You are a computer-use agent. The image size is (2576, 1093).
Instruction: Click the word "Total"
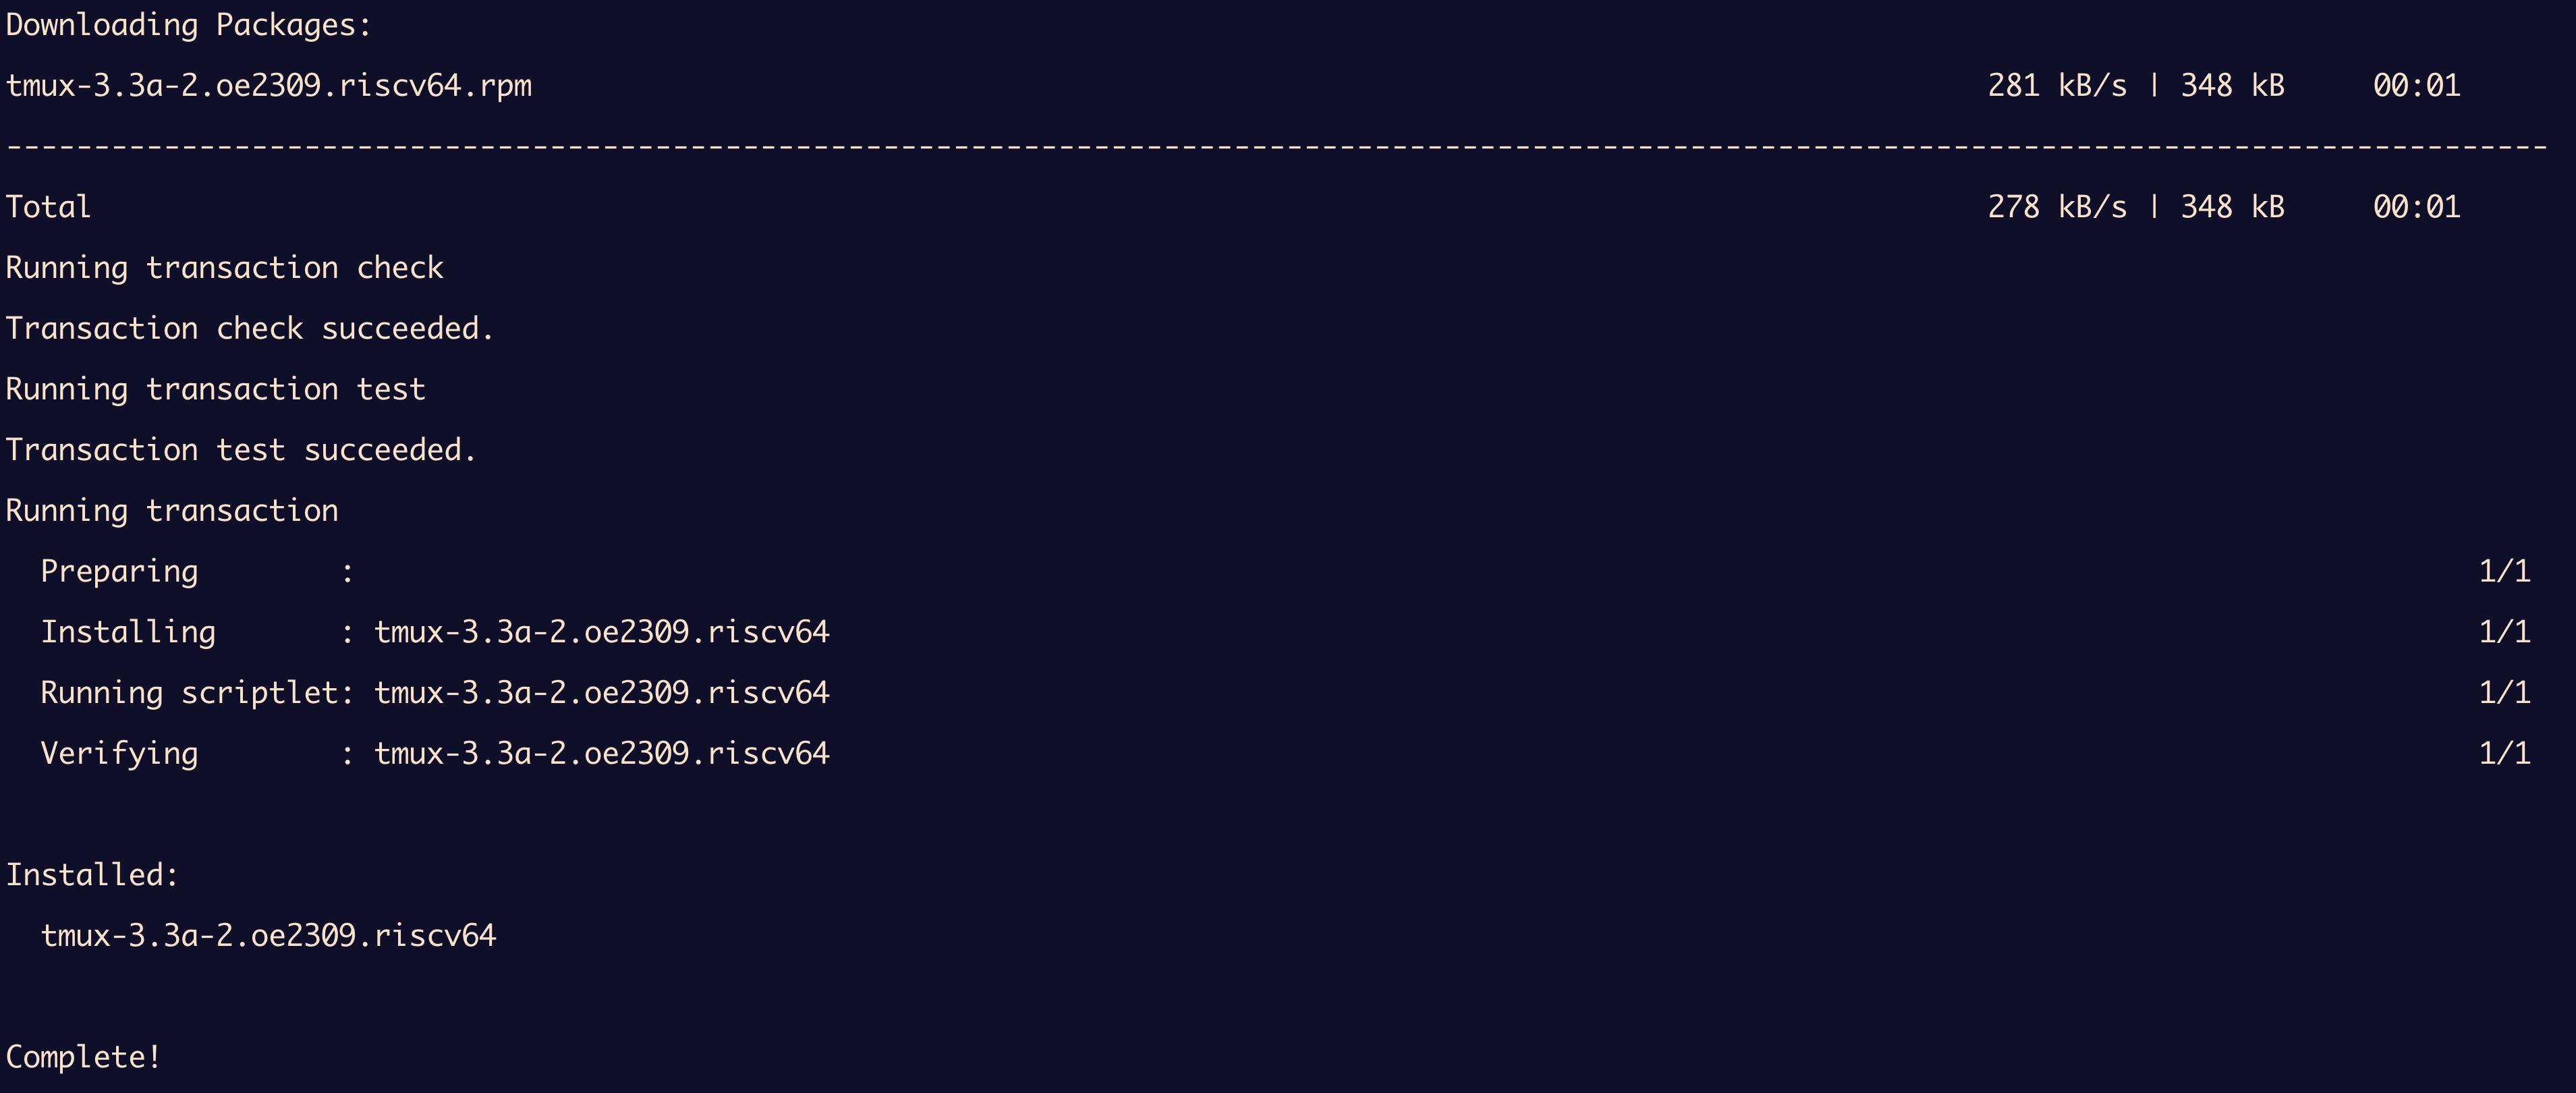pyautogui.click(x=48, y=207)
